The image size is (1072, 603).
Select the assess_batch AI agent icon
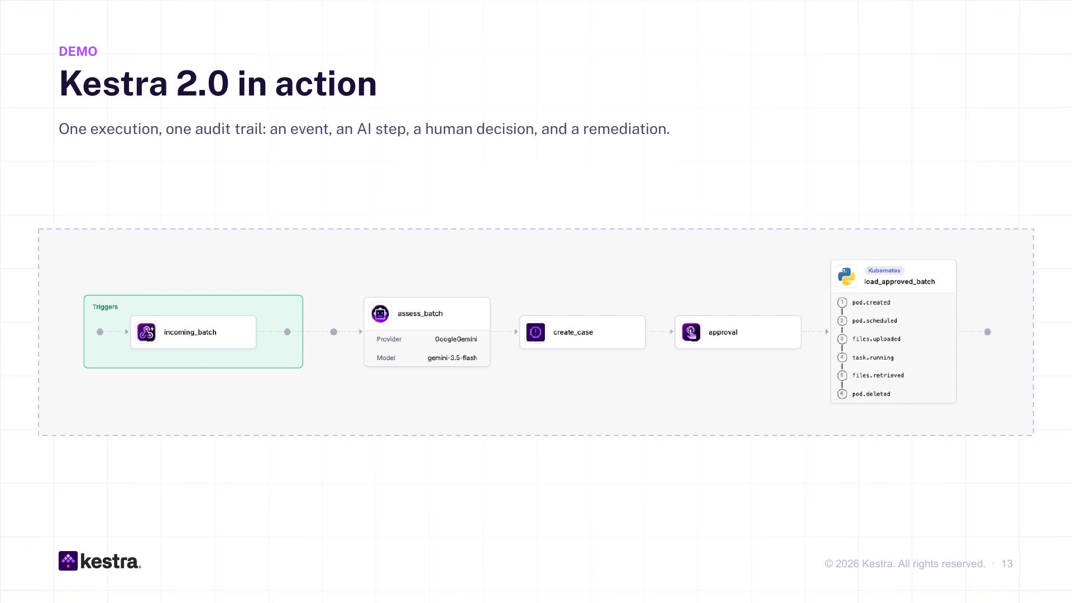[380, 314]
